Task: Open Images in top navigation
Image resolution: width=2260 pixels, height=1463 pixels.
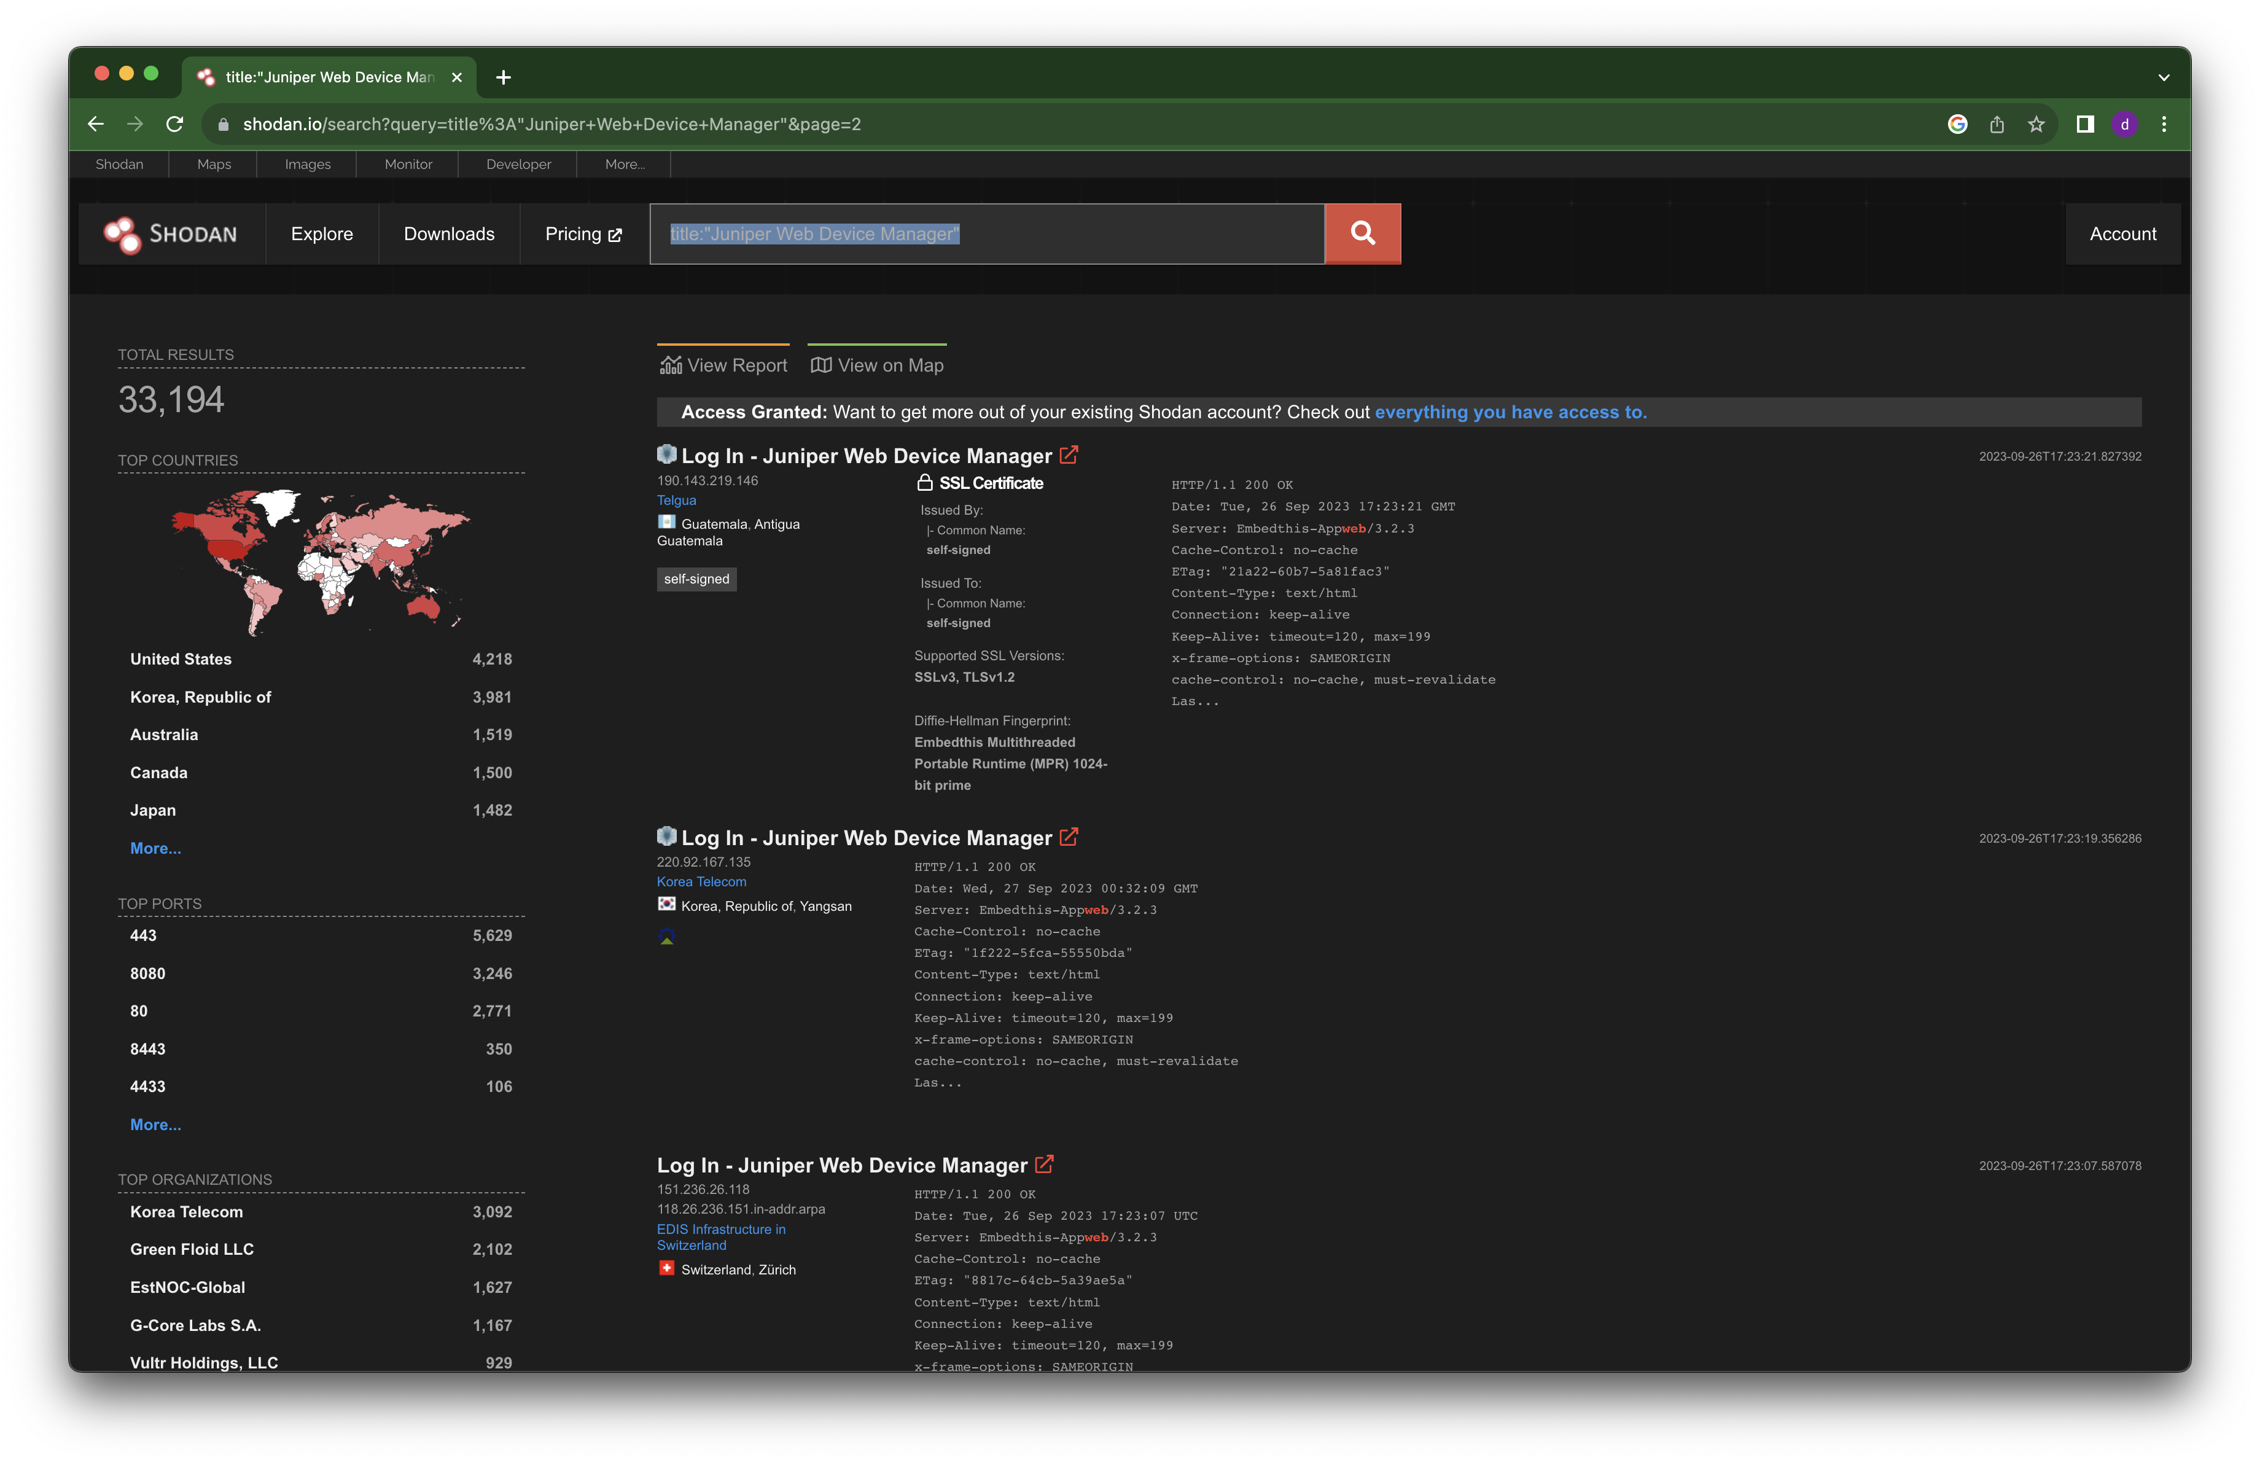Action: 308,164
